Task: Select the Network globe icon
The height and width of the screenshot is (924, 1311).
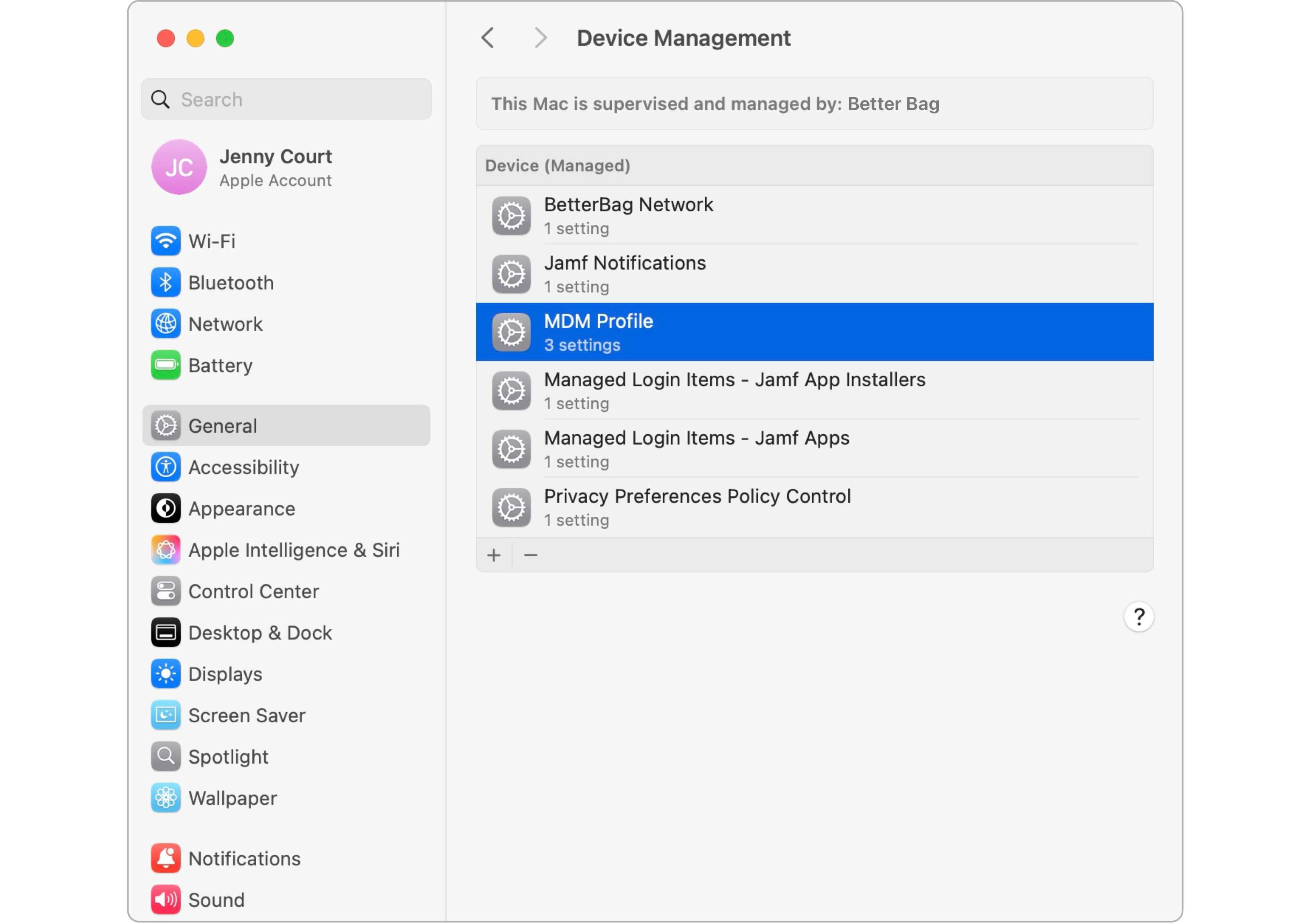Action: (165, 324)
